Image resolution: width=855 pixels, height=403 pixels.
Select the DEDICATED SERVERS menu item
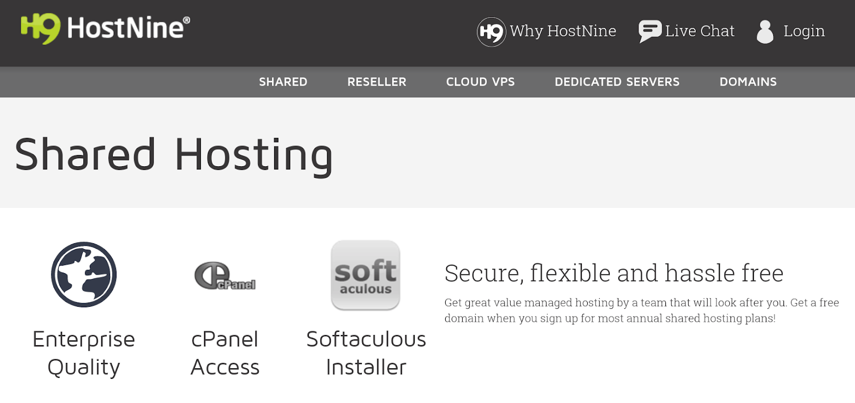coord(617,82)
